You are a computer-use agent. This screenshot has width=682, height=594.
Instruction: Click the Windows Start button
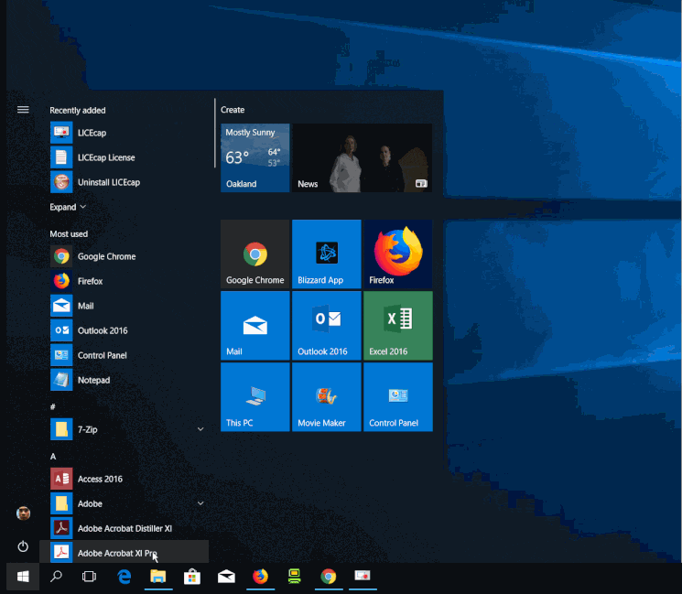coord(23,577)
